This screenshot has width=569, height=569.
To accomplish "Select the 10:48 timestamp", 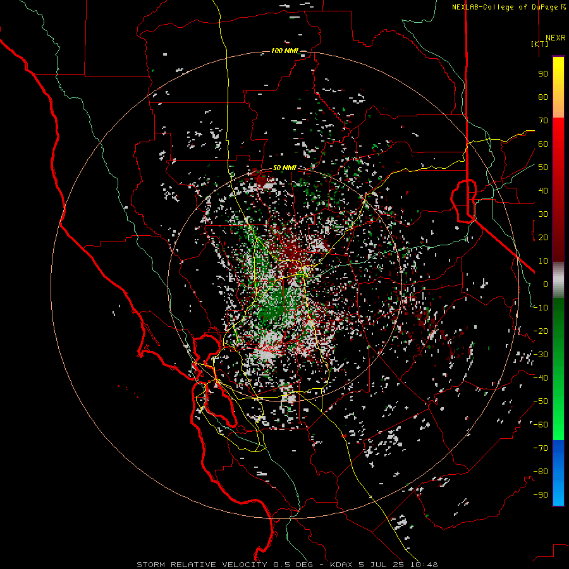I will [x=424, y=565].
